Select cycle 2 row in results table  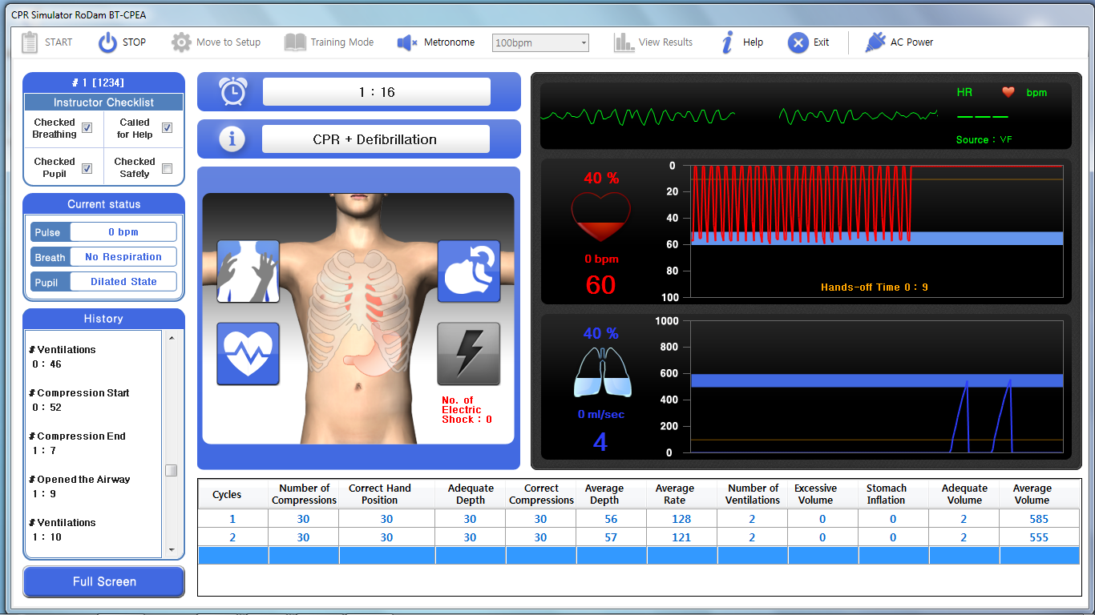[232, 537]
